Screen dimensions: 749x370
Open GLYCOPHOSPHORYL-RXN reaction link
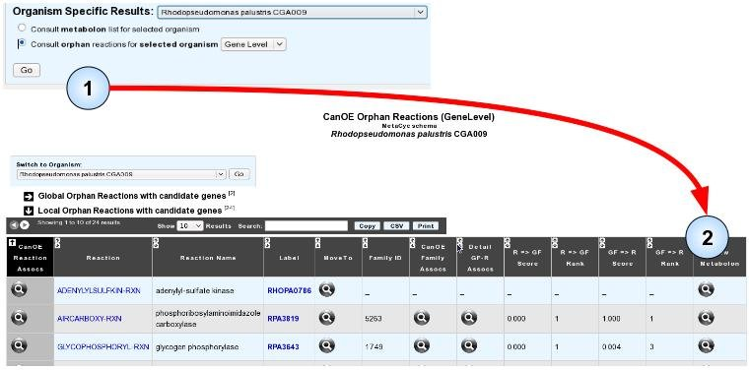click(103, 346)
